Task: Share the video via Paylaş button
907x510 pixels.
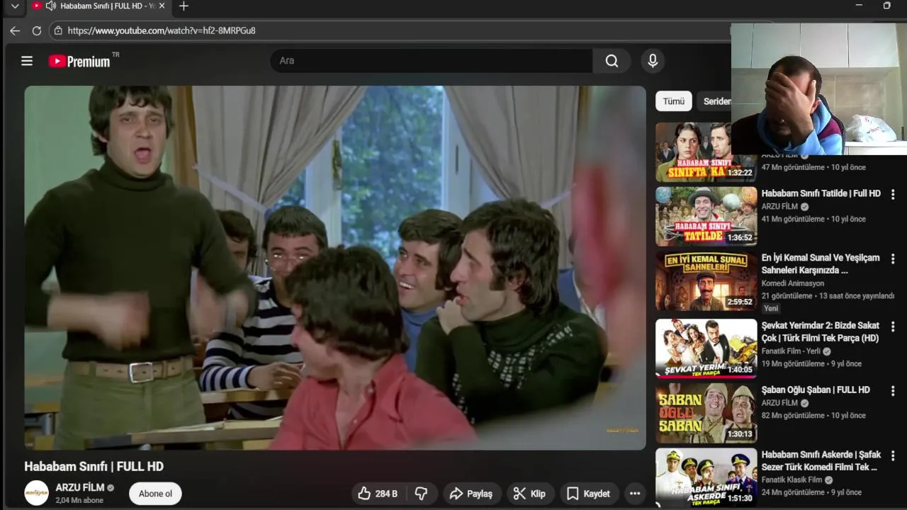Action: (471, 494)
